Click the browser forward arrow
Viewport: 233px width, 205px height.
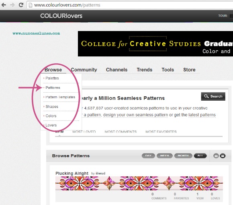tap(12, 5)
